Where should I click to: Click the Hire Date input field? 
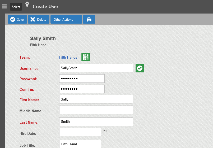point(80,132)
